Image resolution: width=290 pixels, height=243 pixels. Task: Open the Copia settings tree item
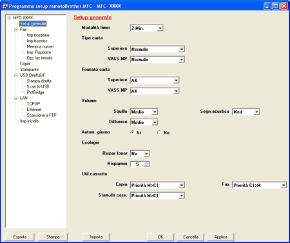tap(25, 64)
